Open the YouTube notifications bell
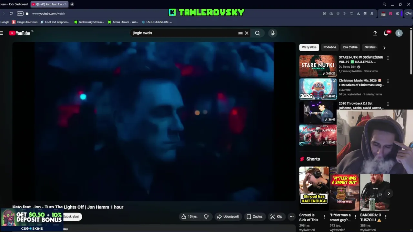Image resolution: width=413 pixels, height=232 pixels. (x=386, y=33)
